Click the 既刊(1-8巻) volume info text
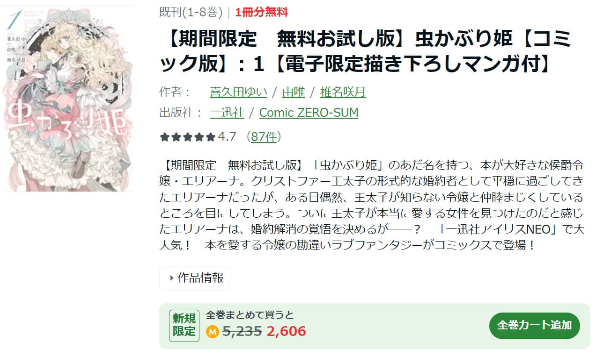Screen dimensions: 596x356 (191, 12)
